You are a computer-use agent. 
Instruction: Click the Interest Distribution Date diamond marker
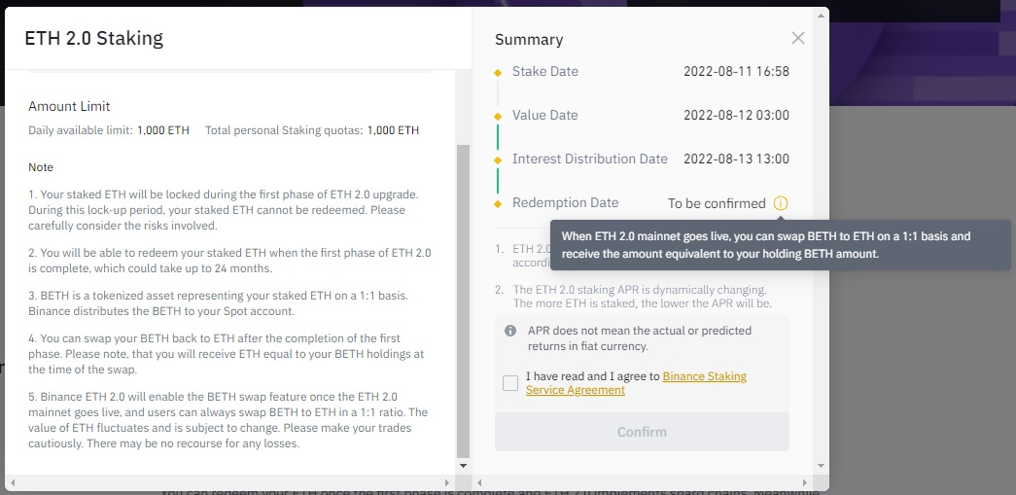(x=498, y=159)
